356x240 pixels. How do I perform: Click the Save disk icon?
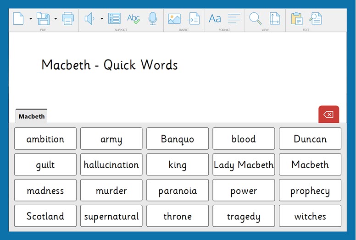(43, 18)
